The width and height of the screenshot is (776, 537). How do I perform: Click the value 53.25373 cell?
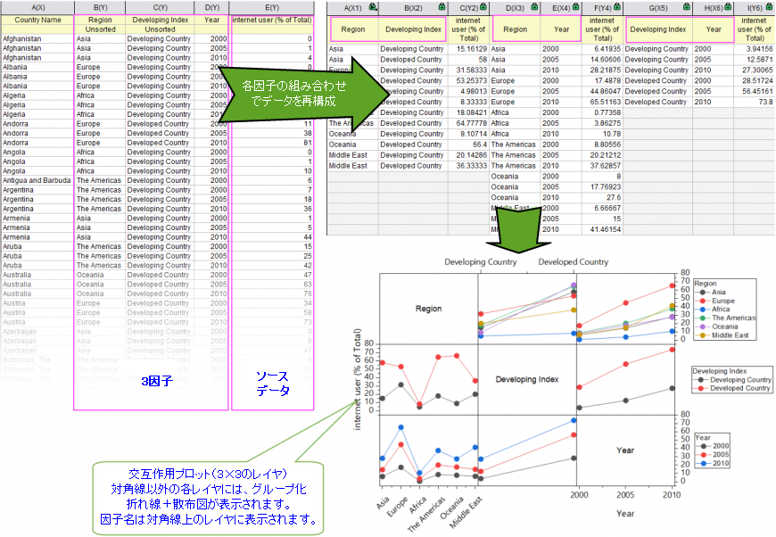[468, 80]
